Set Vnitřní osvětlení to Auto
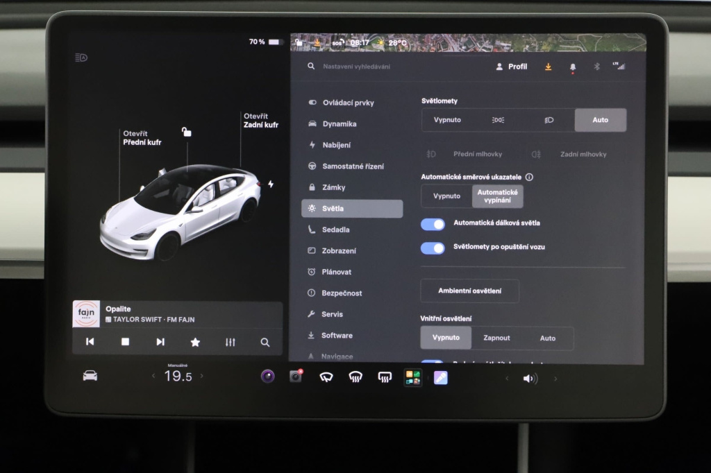 coord(547,338)
